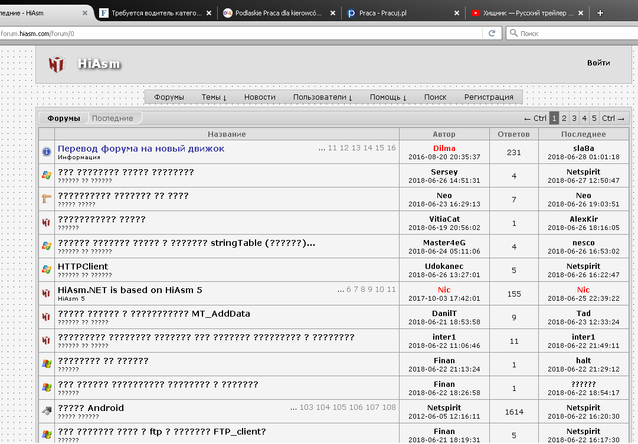Close the Podlaskie Praca browser tab

[x=333, y=13]
